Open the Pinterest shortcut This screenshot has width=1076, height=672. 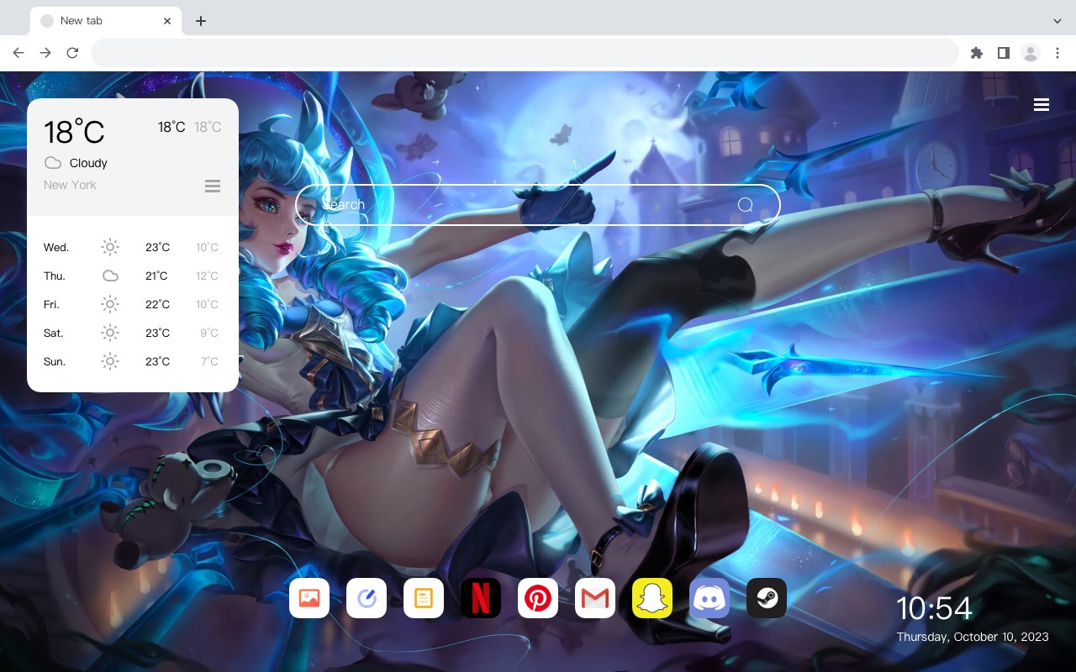pyautogui.click(x=538, y=598)
